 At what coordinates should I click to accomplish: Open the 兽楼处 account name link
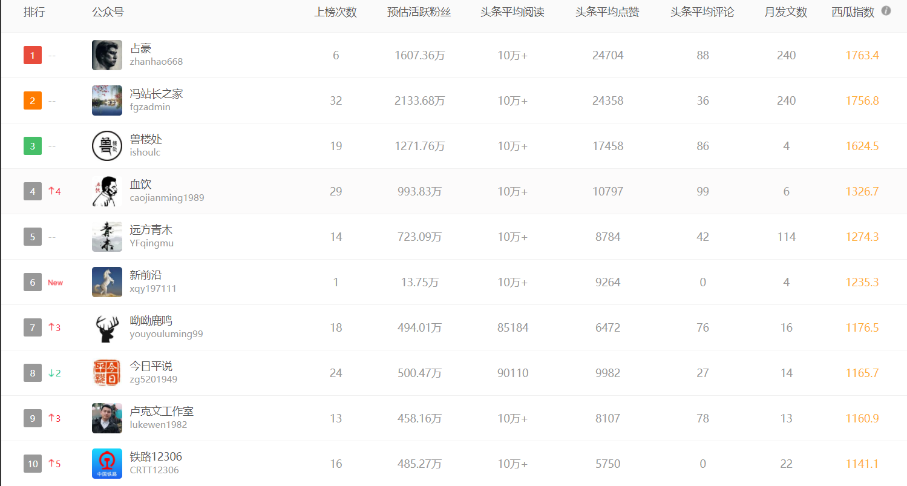pos(146,139)
